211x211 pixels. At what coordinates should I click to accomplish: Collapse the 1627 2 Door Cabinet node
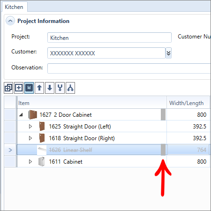tap(21, 115)
